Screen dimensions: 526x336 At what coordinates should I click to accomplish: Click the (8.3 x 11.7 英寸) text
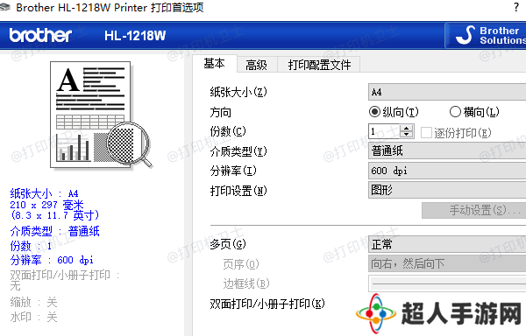click(55, 215)
